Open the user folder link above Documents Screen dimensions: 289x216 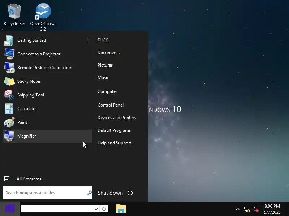pyautogui.click(x=103, y=40)
